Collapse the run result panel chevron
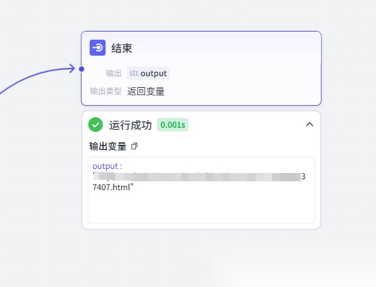 tap(309, 124)
